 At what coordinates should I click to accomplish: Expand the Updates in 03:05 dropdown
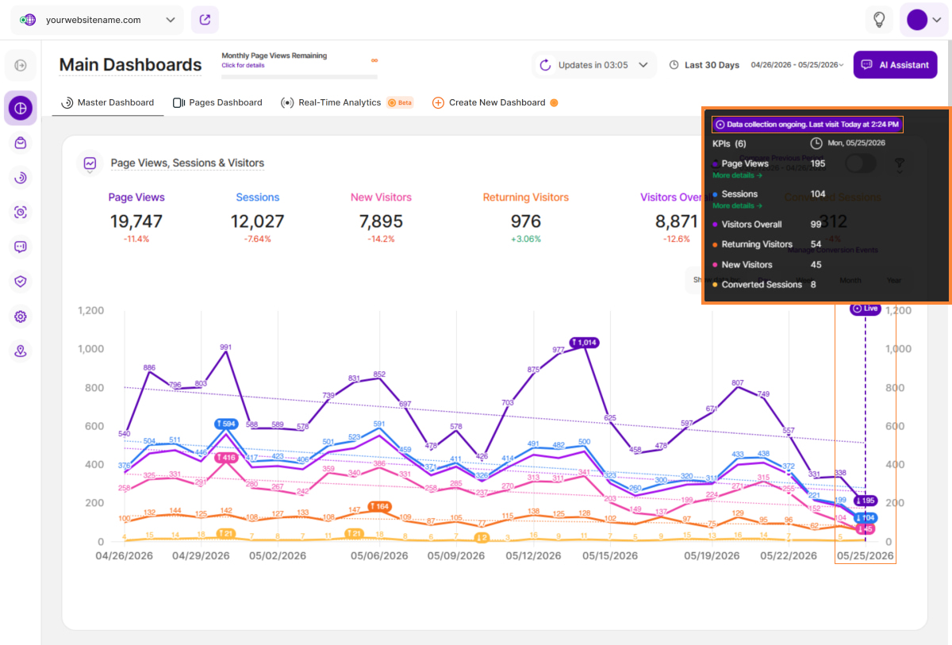[594, 65]
